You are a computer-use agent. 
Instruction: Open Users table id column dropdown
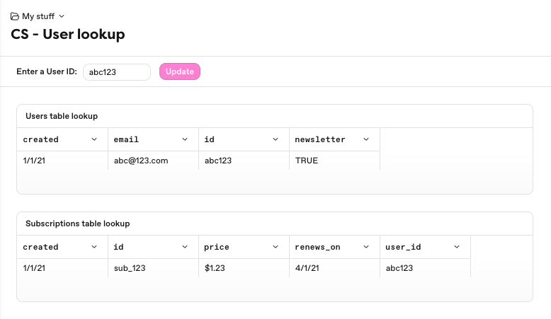[275, 139]
